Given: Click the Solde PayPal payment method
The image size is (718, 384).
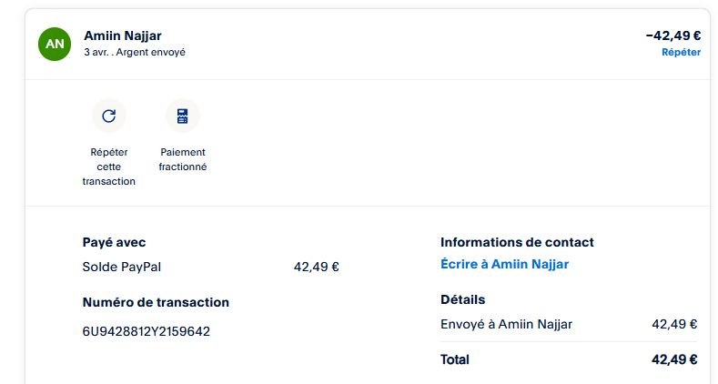Looking at the screenshot, I should click(x=122, y=268).
